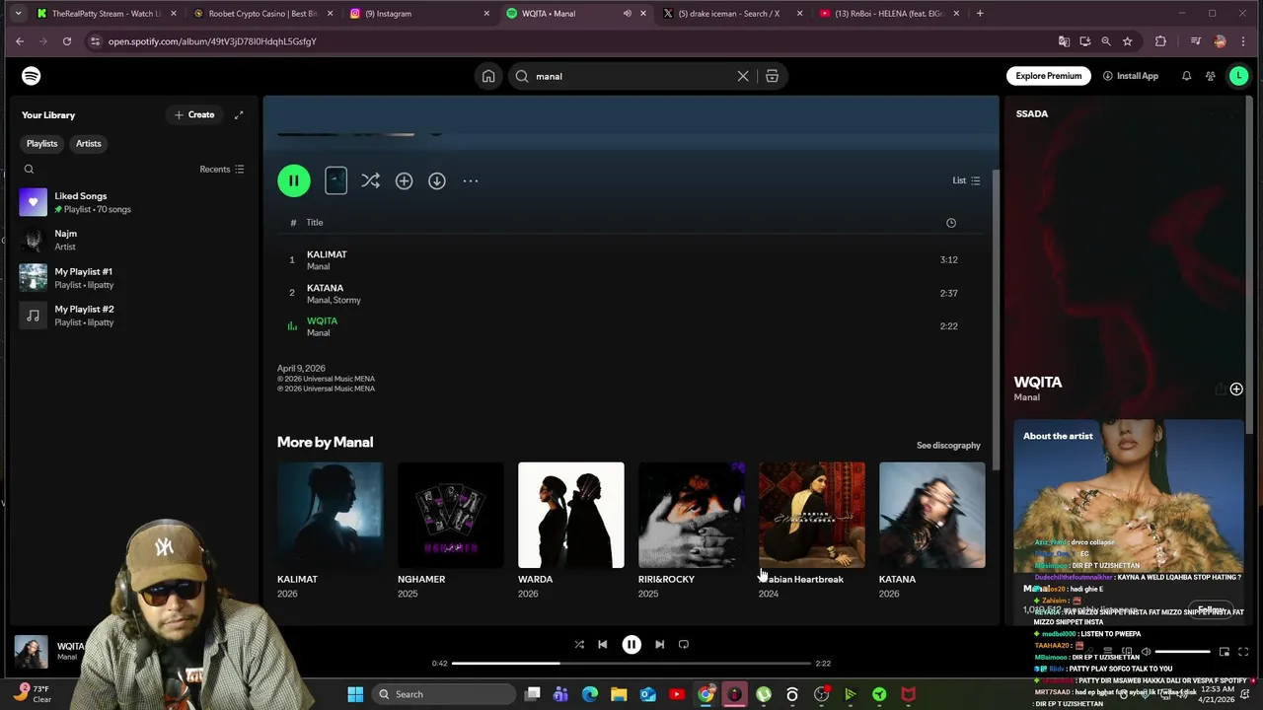Filter library by Playlists chip
Image resolution: width=1263 pixels, height=710 pixels.
coord(41,144)
